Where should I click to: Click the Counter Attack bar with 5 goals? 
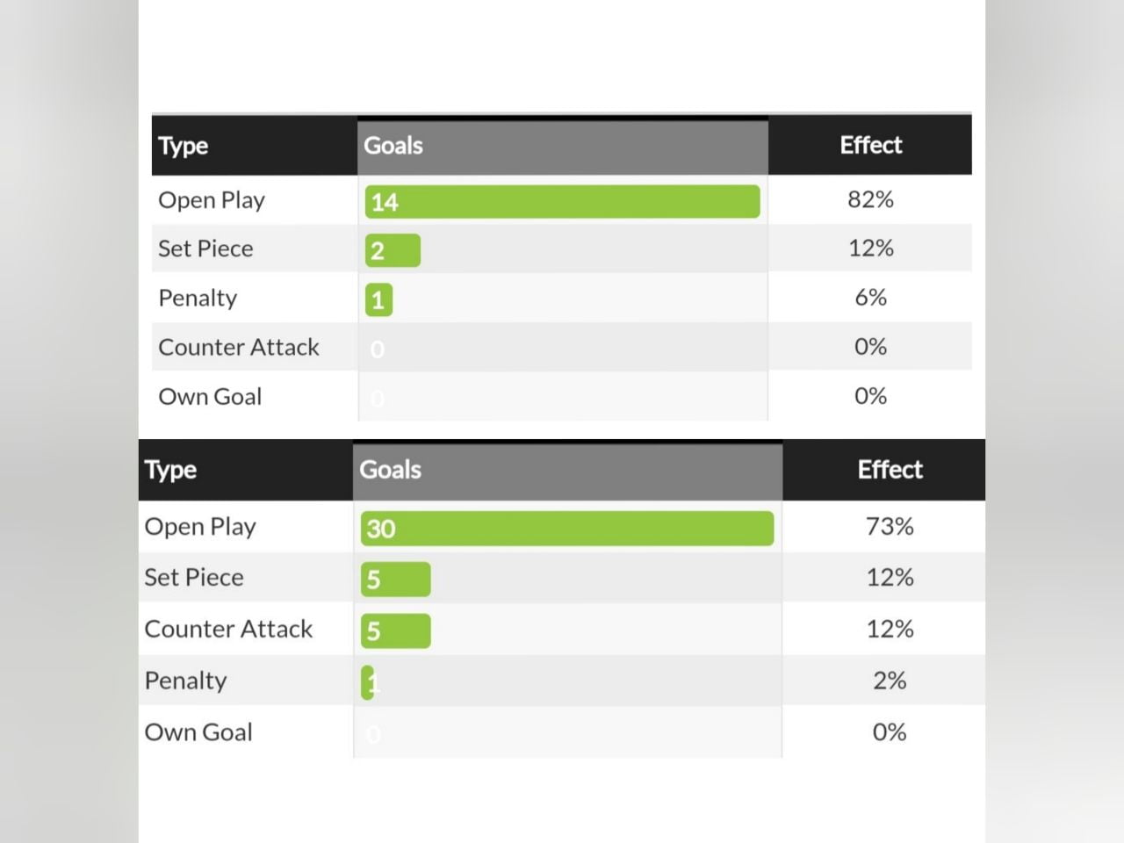coord(395,631)
